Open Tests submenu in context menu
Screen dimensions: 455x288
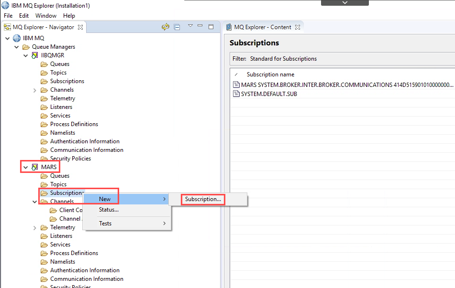click(126, 224)
